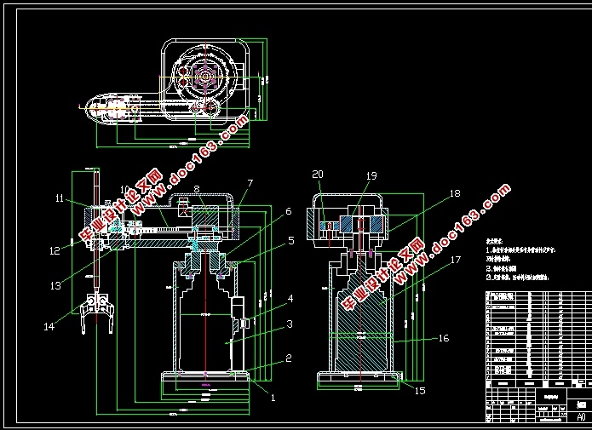Select part callout number 5
The width and height of the screenshot is (592, 430).
click(291, 241)
